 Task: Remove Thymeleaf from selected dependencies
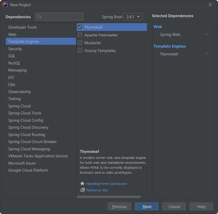207,53
